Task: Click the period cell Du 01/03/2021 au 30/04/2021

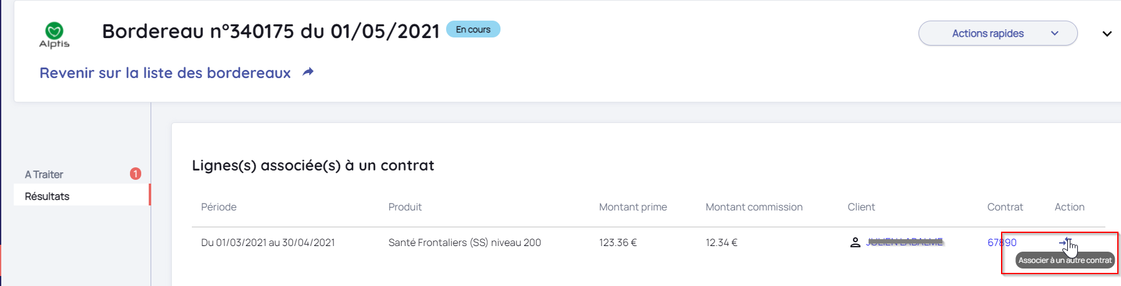Action: click(x=267, y=242)
